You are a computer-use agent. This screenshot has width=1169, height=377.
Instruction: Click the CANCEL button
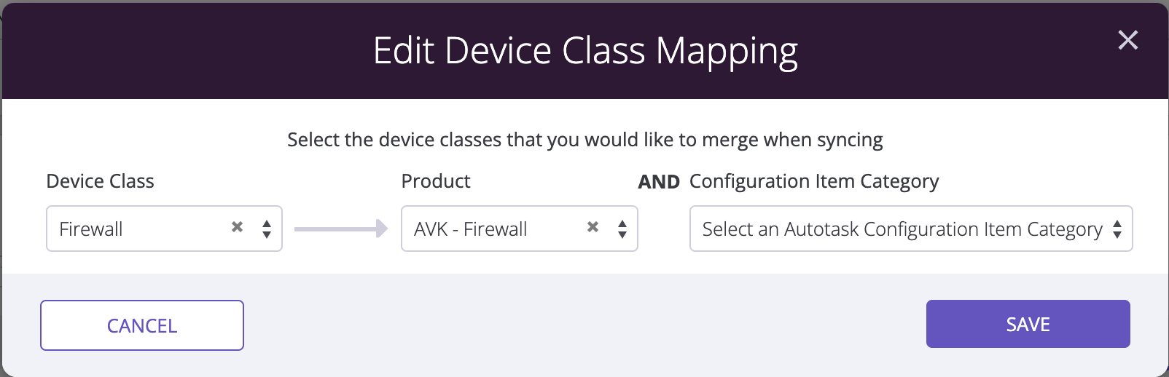(x=142, y=325)
